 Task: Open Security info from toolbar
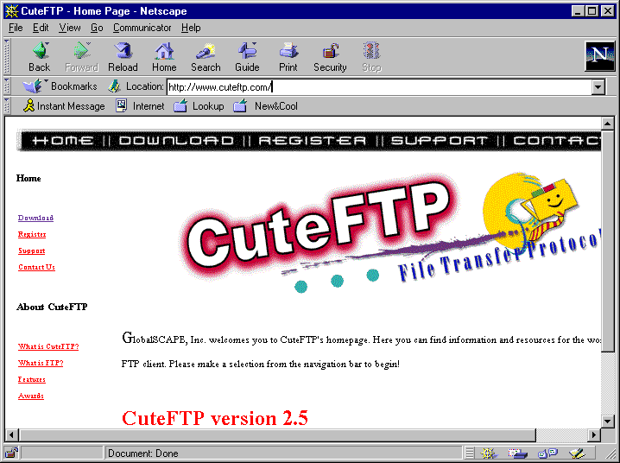coord(330,56)
